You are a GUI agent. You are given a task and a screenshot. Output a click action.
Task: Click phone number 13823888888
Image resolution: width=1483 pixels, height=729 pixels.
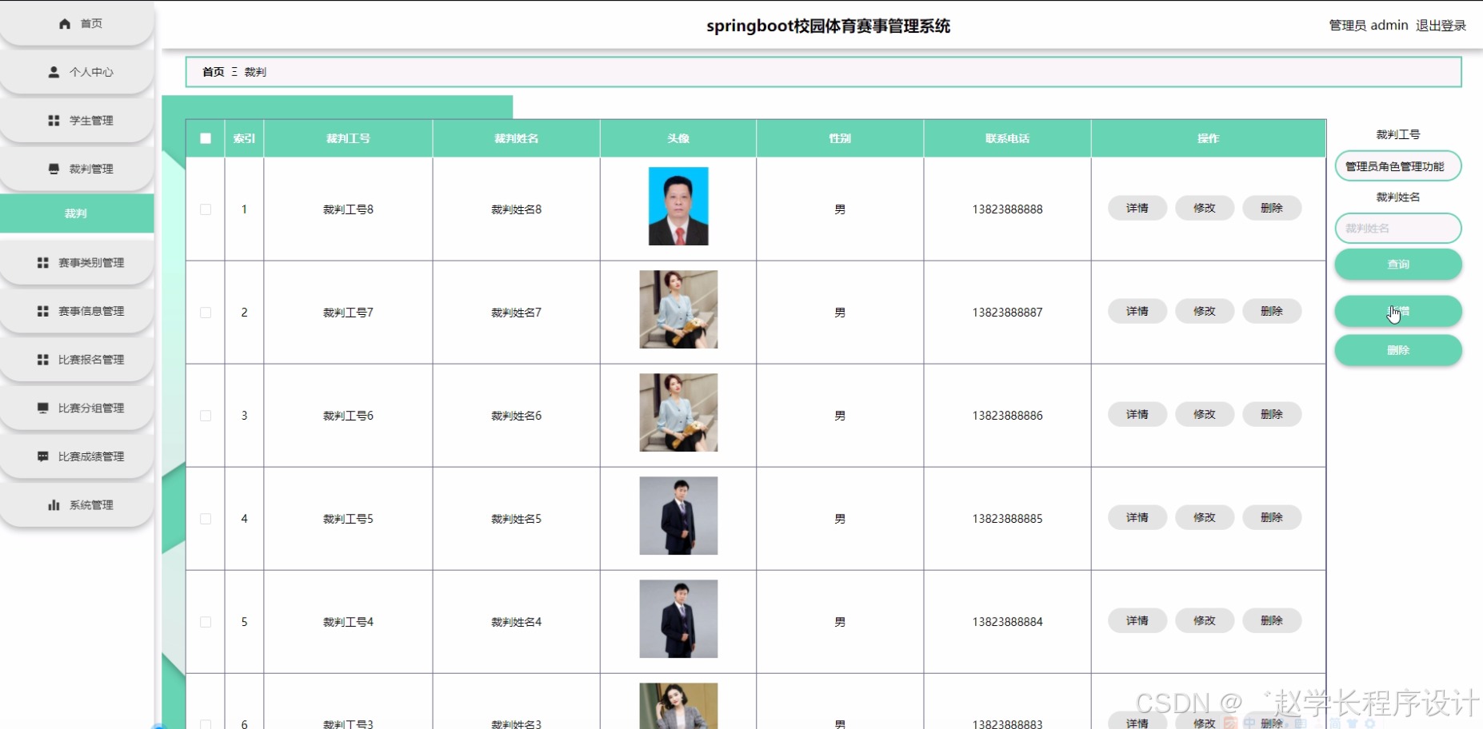click(1007, 209)
